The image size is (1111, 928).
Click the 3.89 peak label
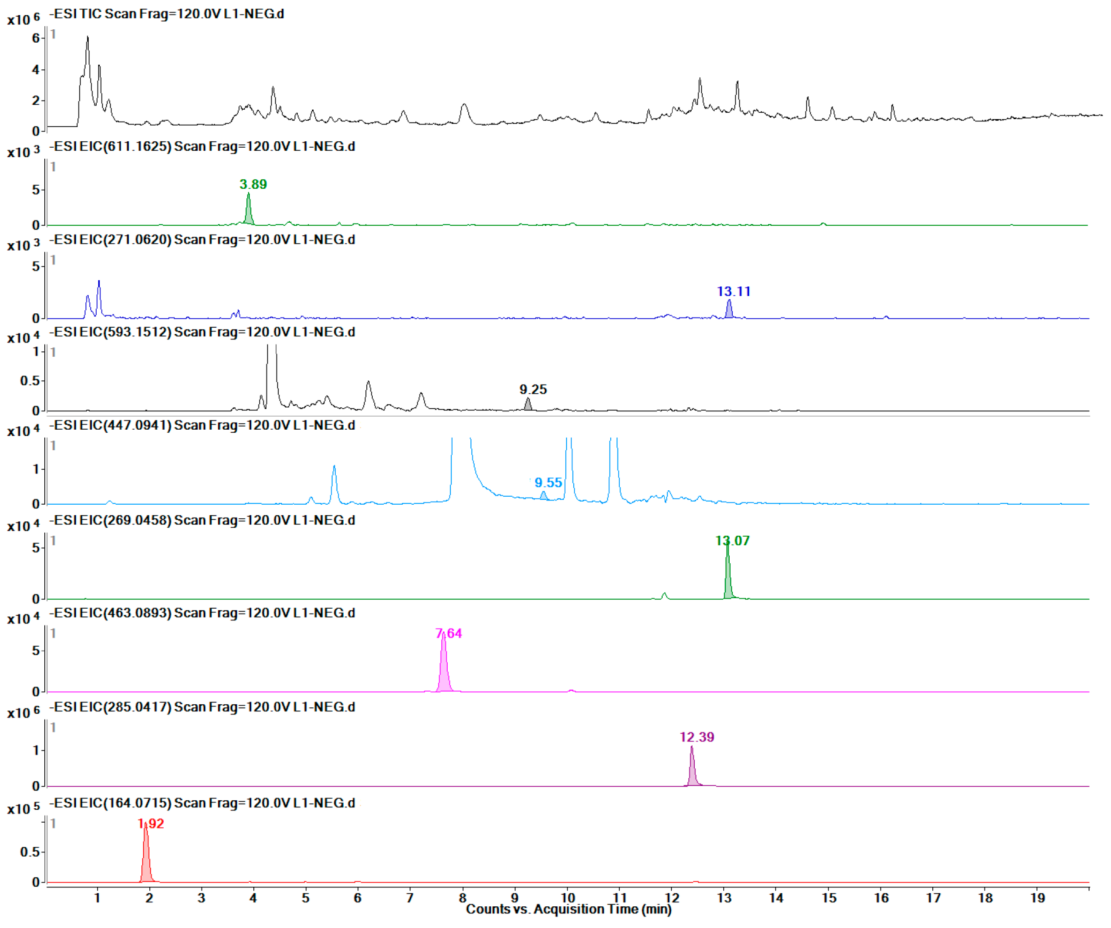[253, 185]
